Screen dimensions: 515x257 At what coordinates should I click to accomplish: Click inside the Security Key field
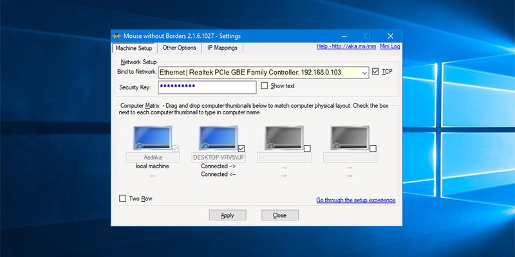point(206,86)
